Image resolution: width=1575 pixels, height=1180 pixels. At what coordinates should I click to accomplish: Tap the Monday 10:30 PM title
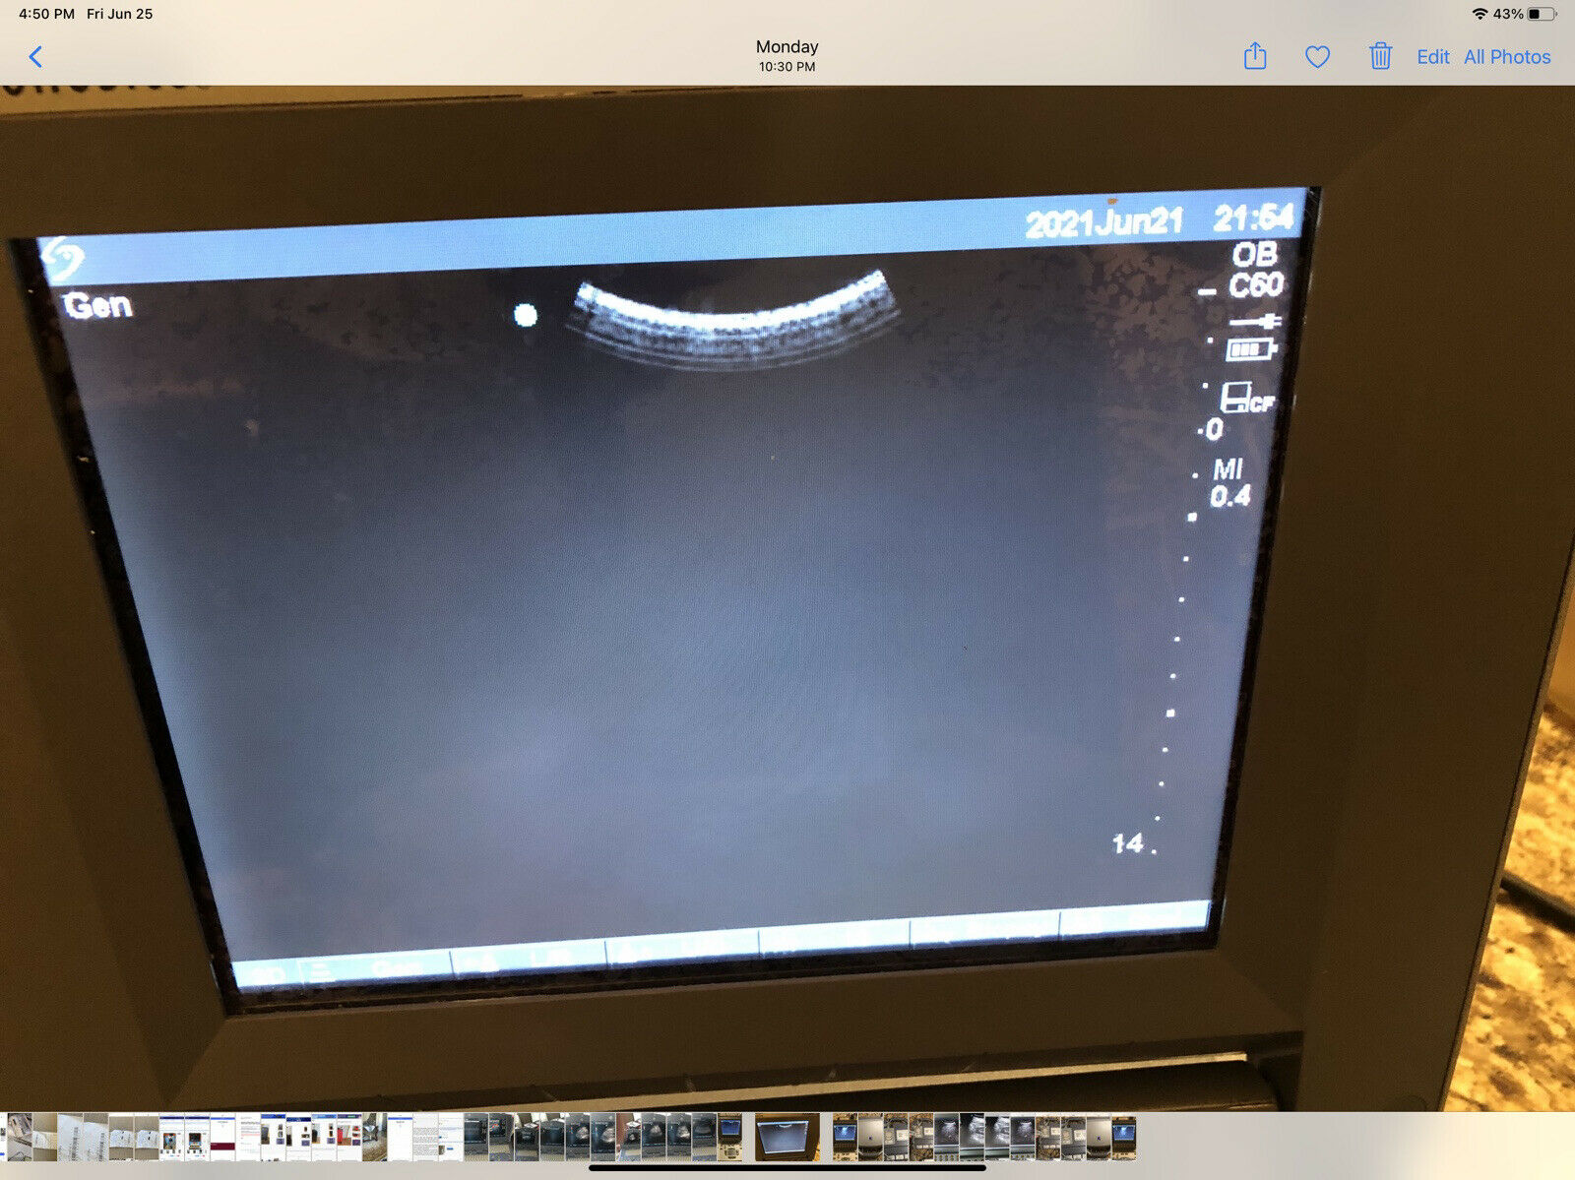tap(787, 56)
